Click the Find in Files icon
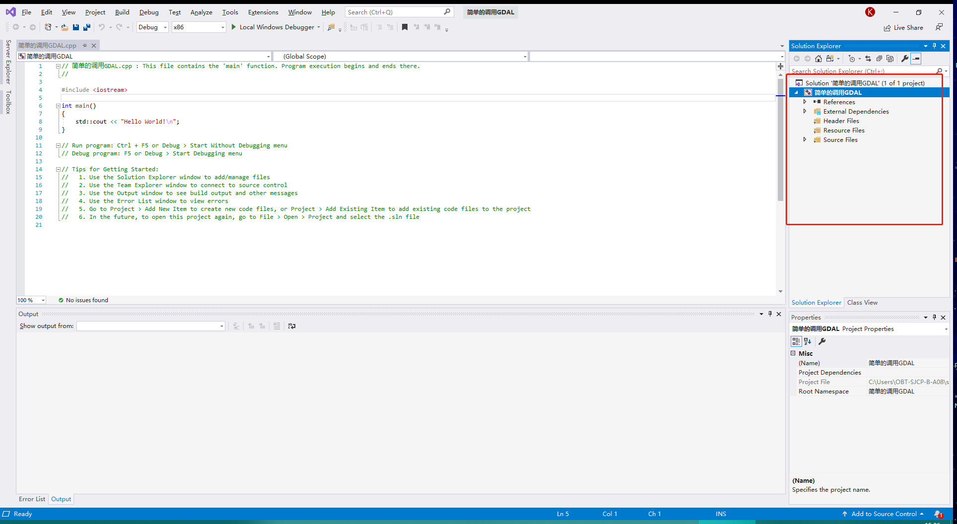Viewport: 957px width, 524px height. [x=331, y=27]
